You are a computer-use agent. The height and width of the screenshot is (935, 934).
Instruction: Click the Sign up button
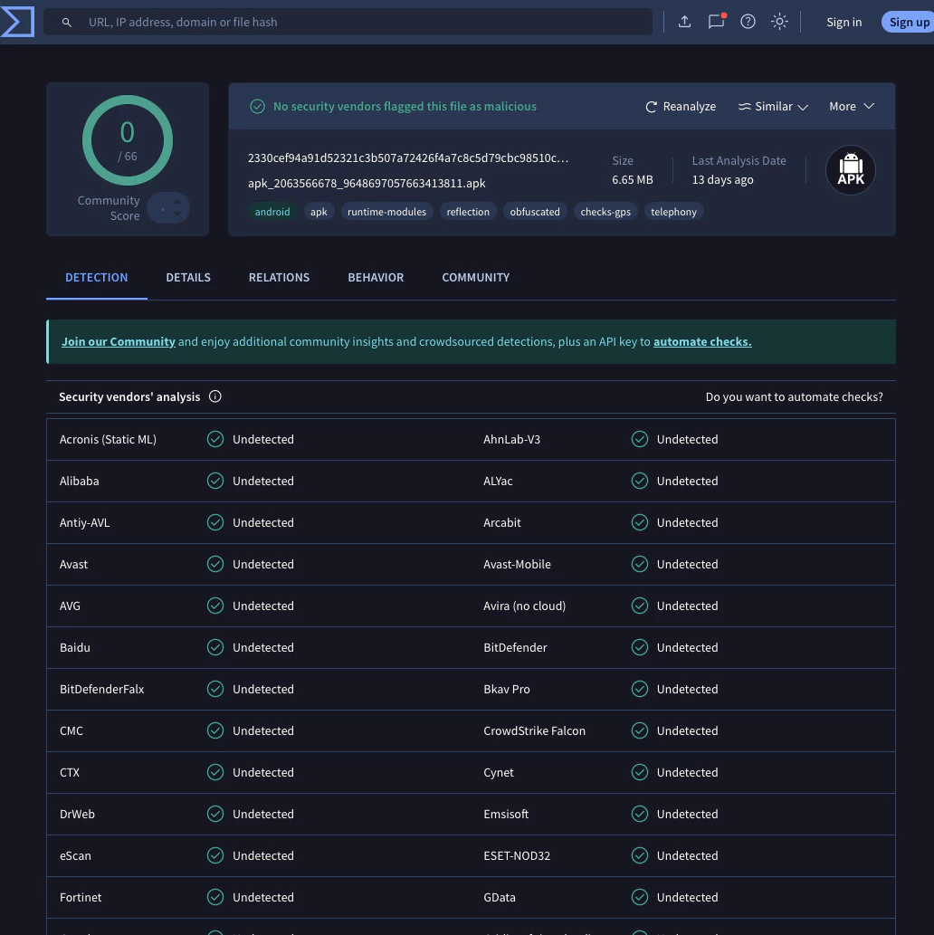[909, 22]
